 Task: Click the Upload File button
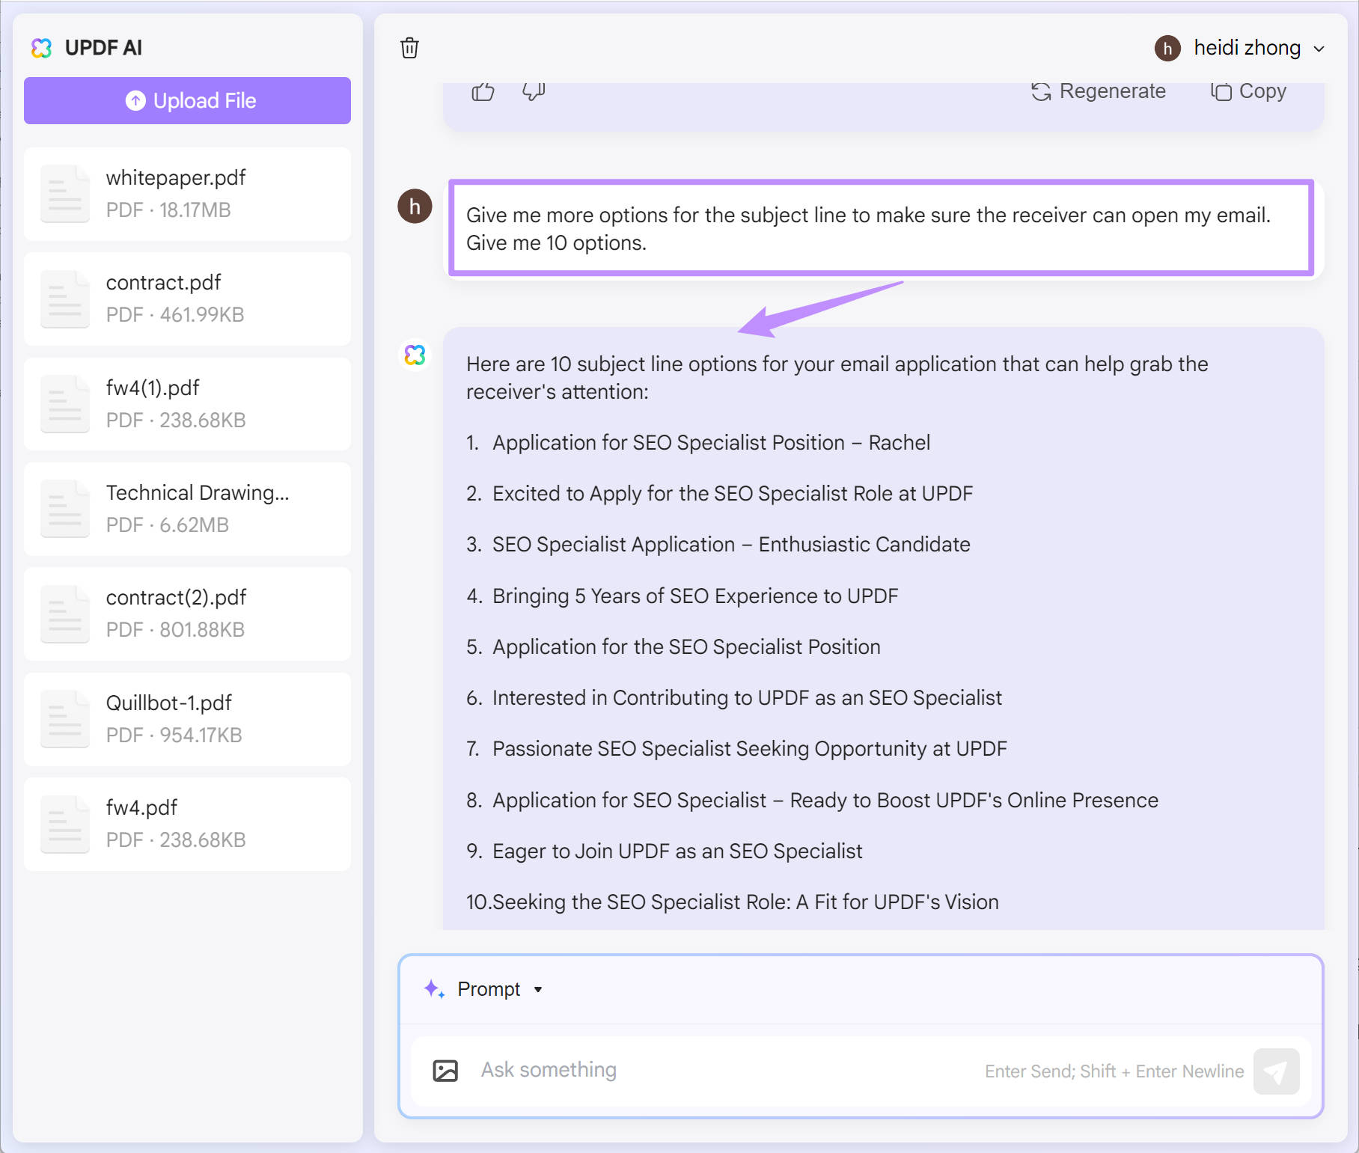coord(186,100)
